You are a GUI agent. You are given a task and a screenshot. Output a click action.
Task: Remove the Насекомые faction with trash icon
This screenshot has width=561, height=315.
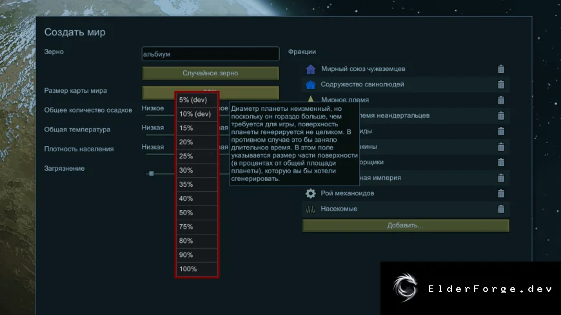[x=501, y=209]
